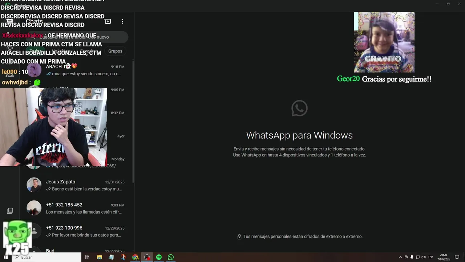Viewport: 465px width, 262px height.
Task: Select Jesus Zapata's profile picture
Action: [34, 185]
